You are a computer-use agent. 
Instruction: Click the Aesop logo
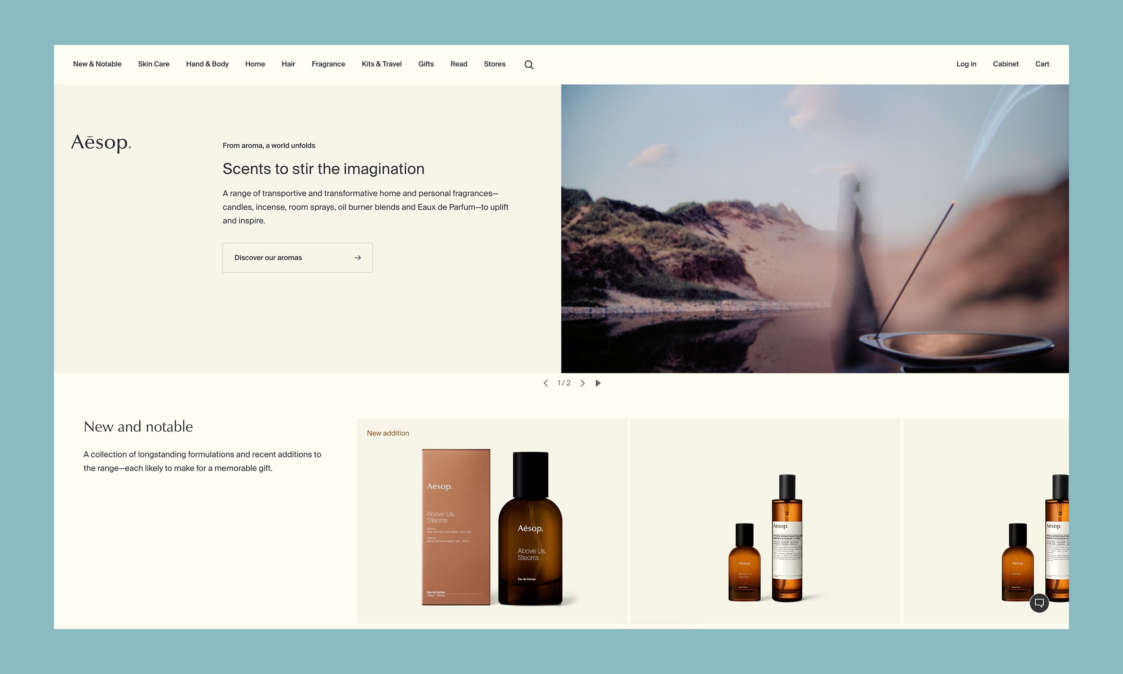[101, 143]
